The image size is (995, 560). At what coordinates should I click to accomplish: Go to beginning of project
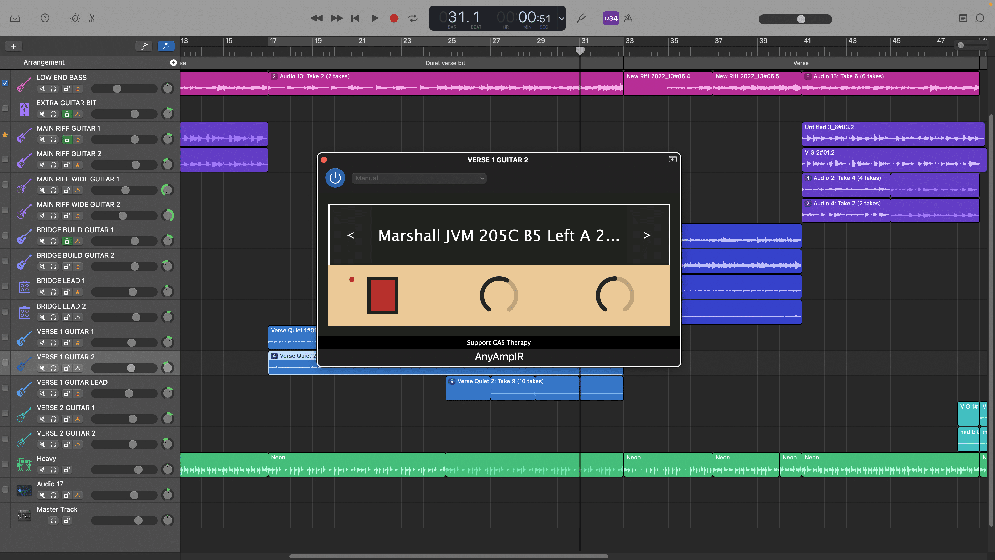(x=355, y=18)
